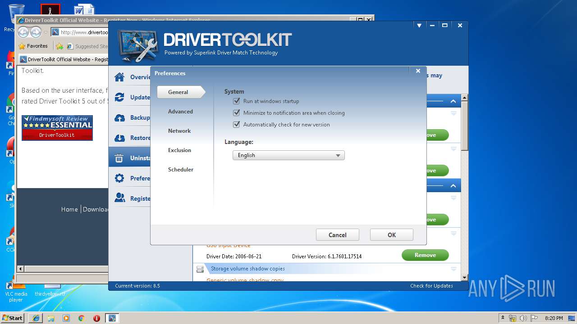Open the Adobe Reader desktop shortcut

(50, 10)
